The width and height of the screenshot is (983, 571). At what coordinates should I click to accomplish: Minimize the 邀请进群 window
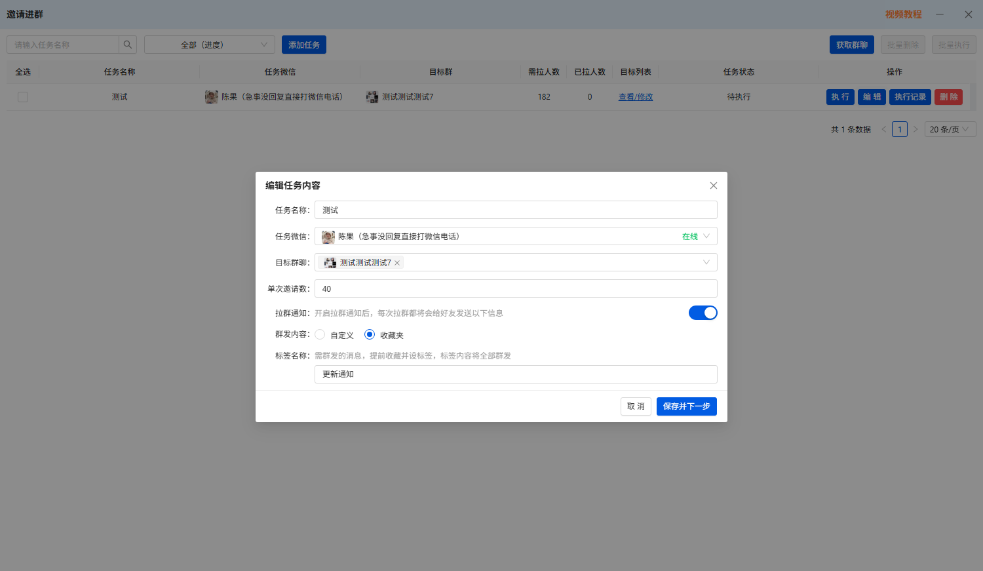940,14
